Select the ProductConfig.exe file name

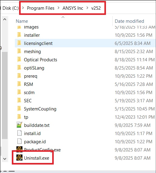42,150
